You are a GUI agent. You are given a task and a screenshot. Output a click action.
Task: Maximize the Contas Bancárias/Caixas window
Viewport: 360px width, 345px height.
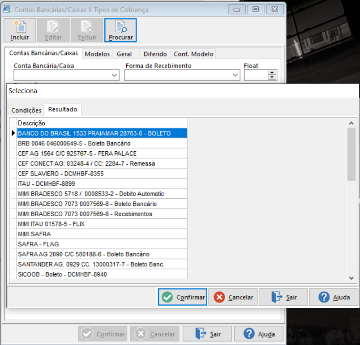[256, 9]
